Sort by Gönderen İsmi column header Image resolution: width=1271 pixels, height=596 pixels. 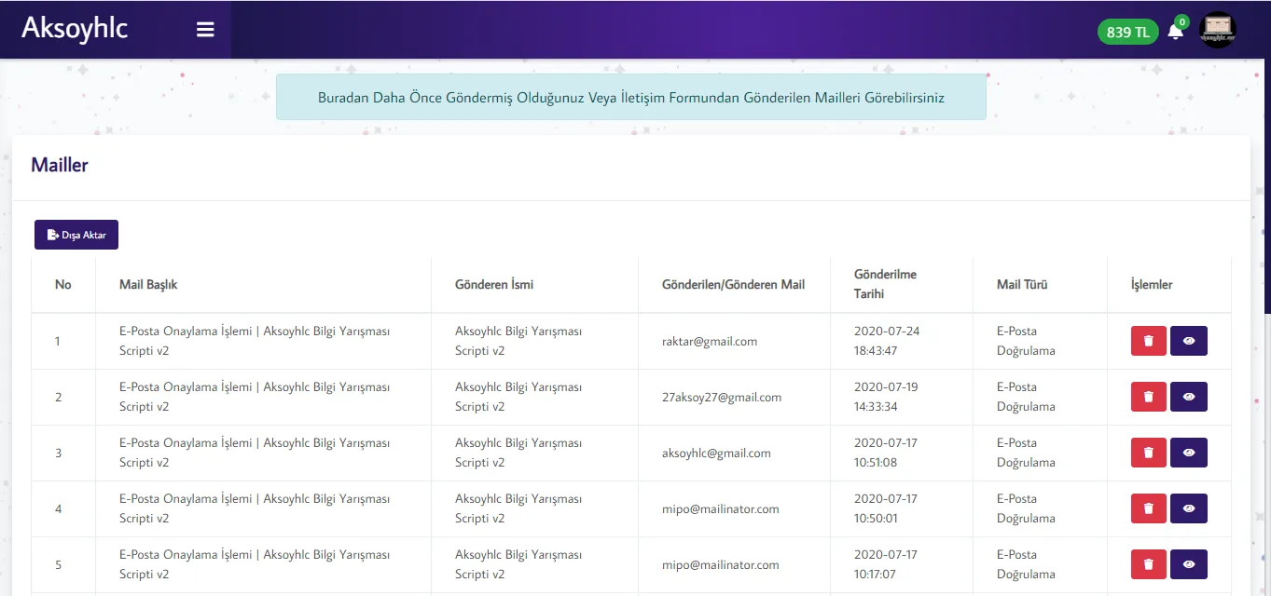534,284
